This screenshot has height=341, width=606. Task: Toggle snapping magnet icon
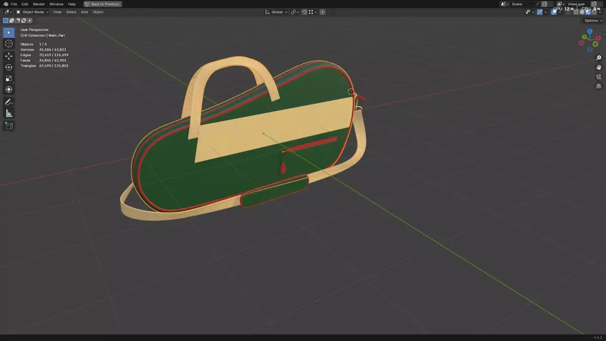[305, 12]
